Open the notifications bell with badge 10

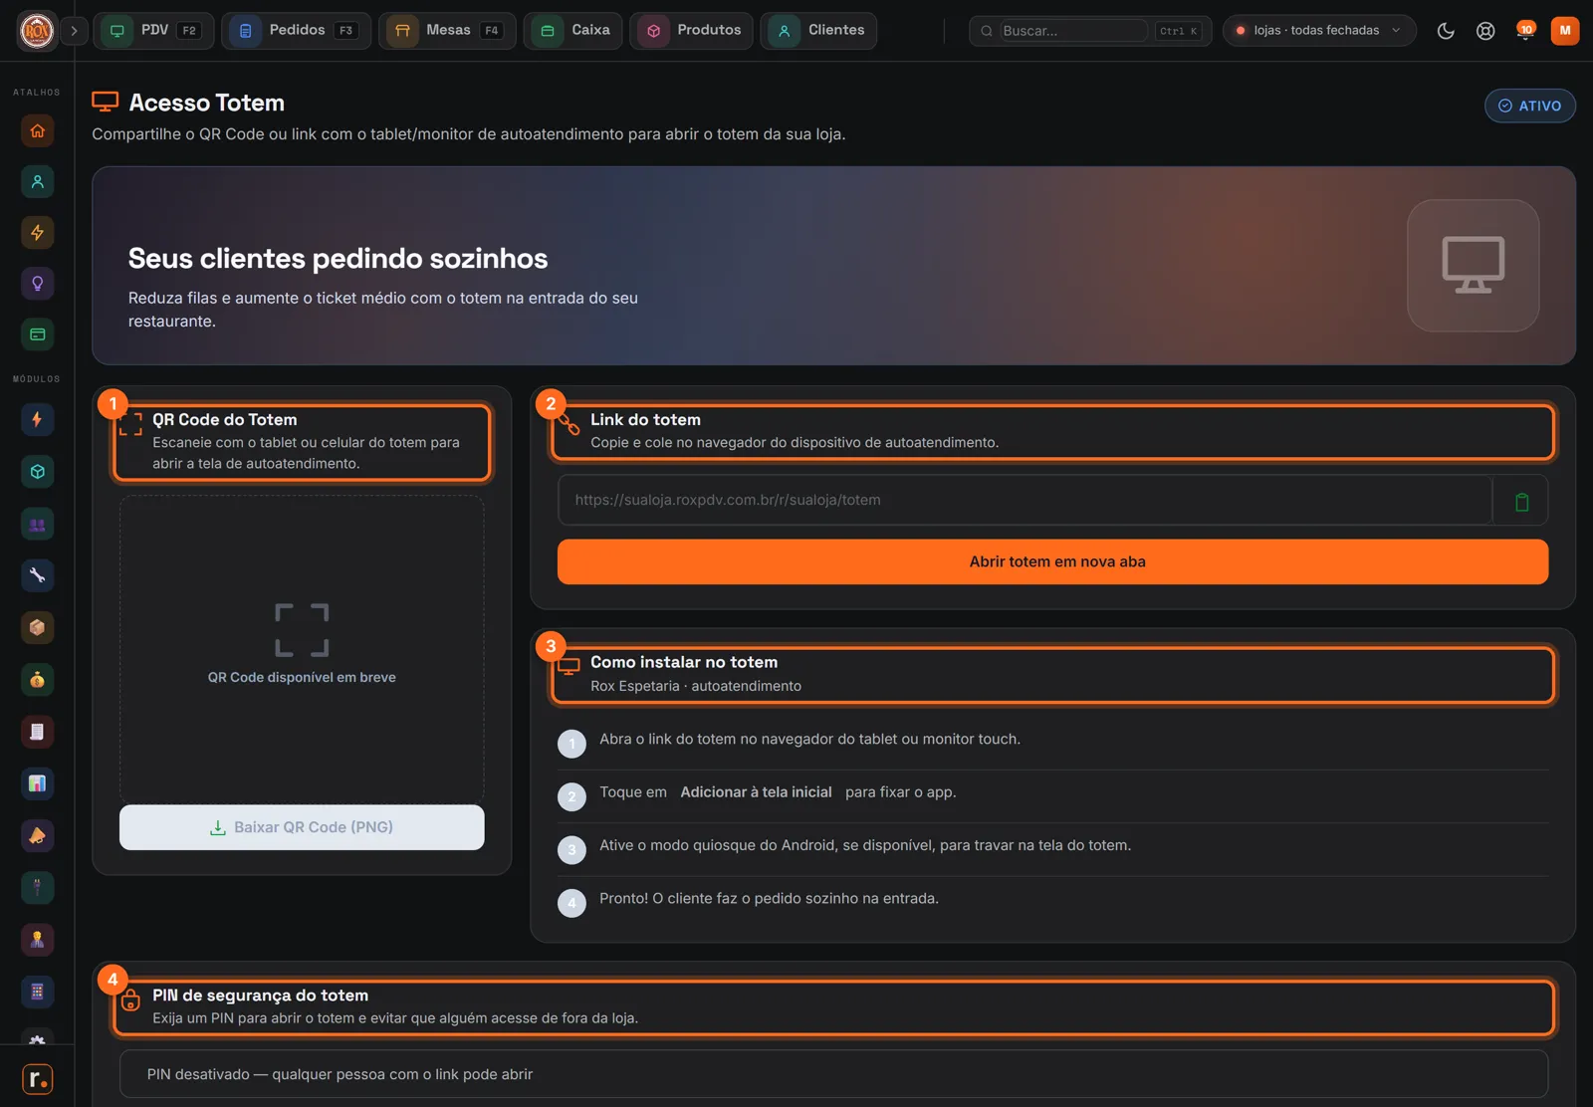pyautogui.click(x=1524, y=31)
